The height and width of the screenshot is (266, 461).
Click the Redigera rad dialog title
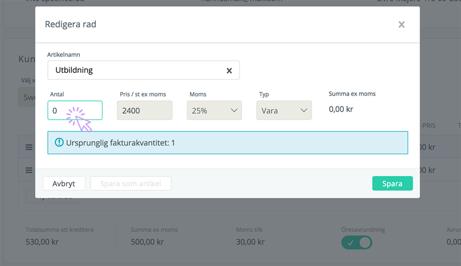point(75,24)
